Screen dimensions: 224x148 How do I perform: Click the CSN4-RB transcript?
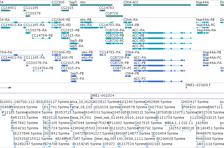pyautogui.click(x=128, y=28)
